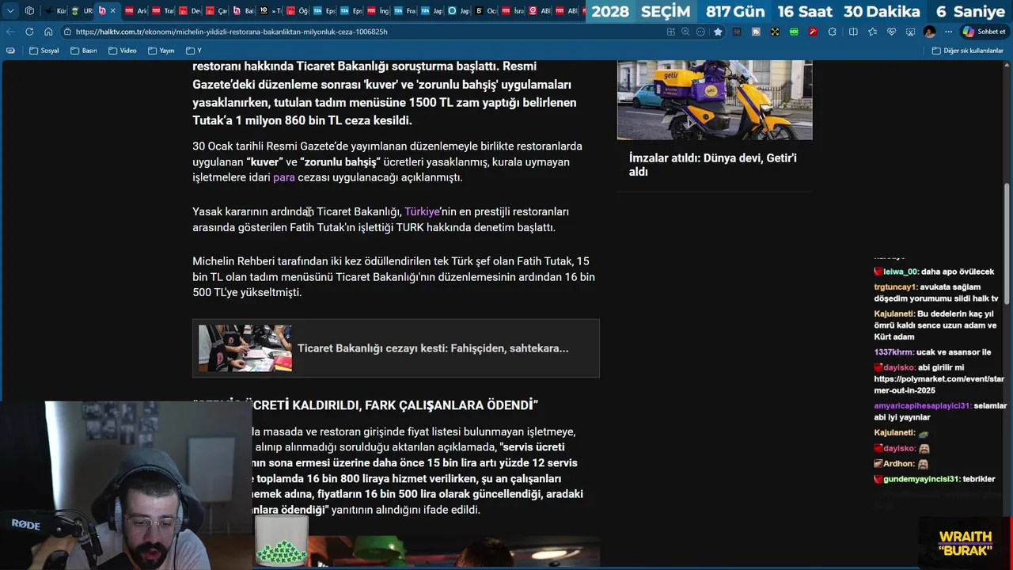This screenshot has height=570, width=1013.
Task: Open the Yayın bookmarks folder
Action: 161,51
